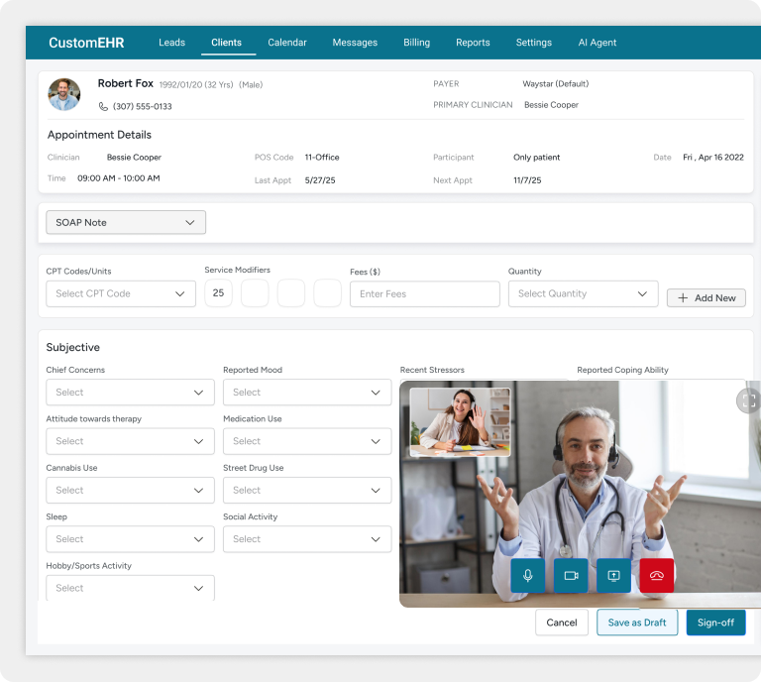Turn off camera in video call
Screen dimensions: 761x682
point(571,576)
